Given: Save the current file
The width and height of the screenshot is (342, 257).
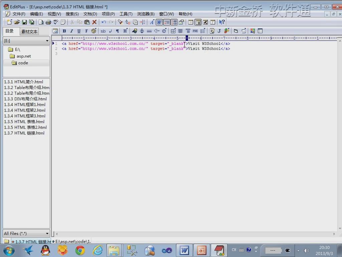Looking at the screenshot, I should coord(24,22).
